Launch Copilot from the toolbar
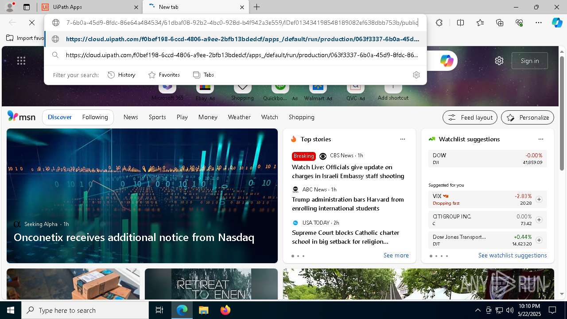Viewport: 567px width, 319px height. (x=557, y=23)
